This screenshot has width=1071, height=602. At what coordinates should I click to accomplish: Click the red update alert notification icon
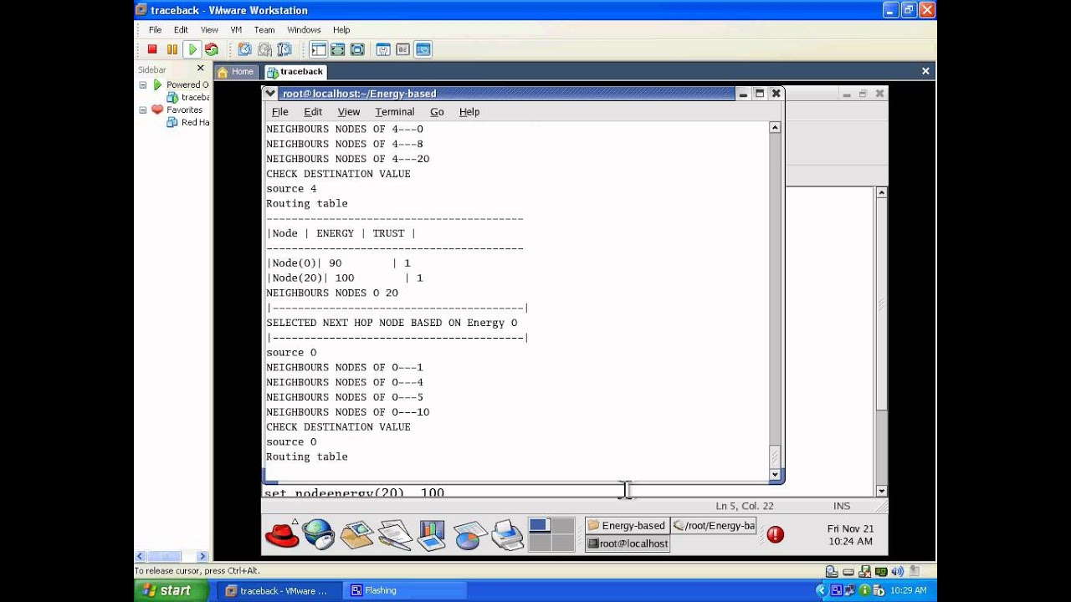775,534
